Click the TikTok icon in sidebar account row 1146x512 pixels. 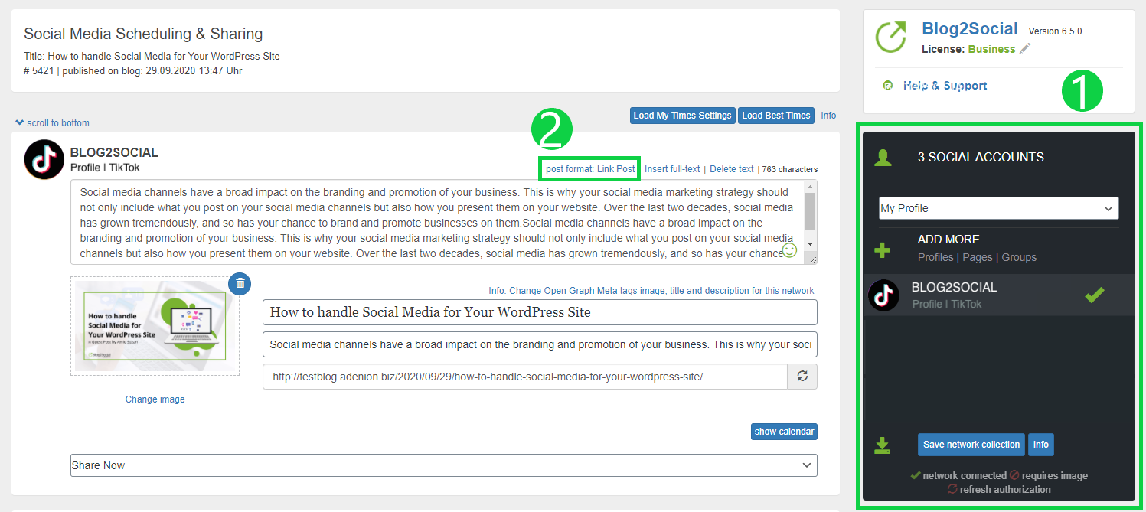click(884, 295)
